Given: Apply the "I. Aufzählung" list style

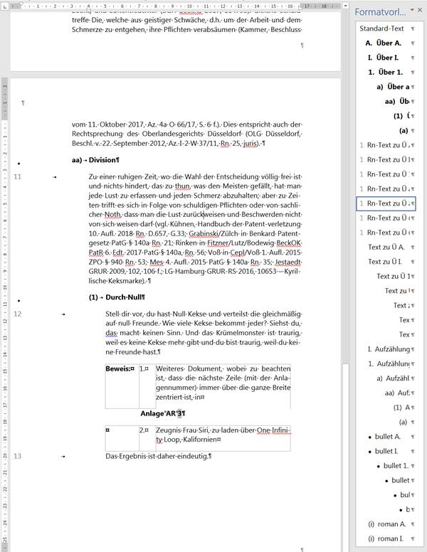Looking at the screenshot, I should coord(389,349).
